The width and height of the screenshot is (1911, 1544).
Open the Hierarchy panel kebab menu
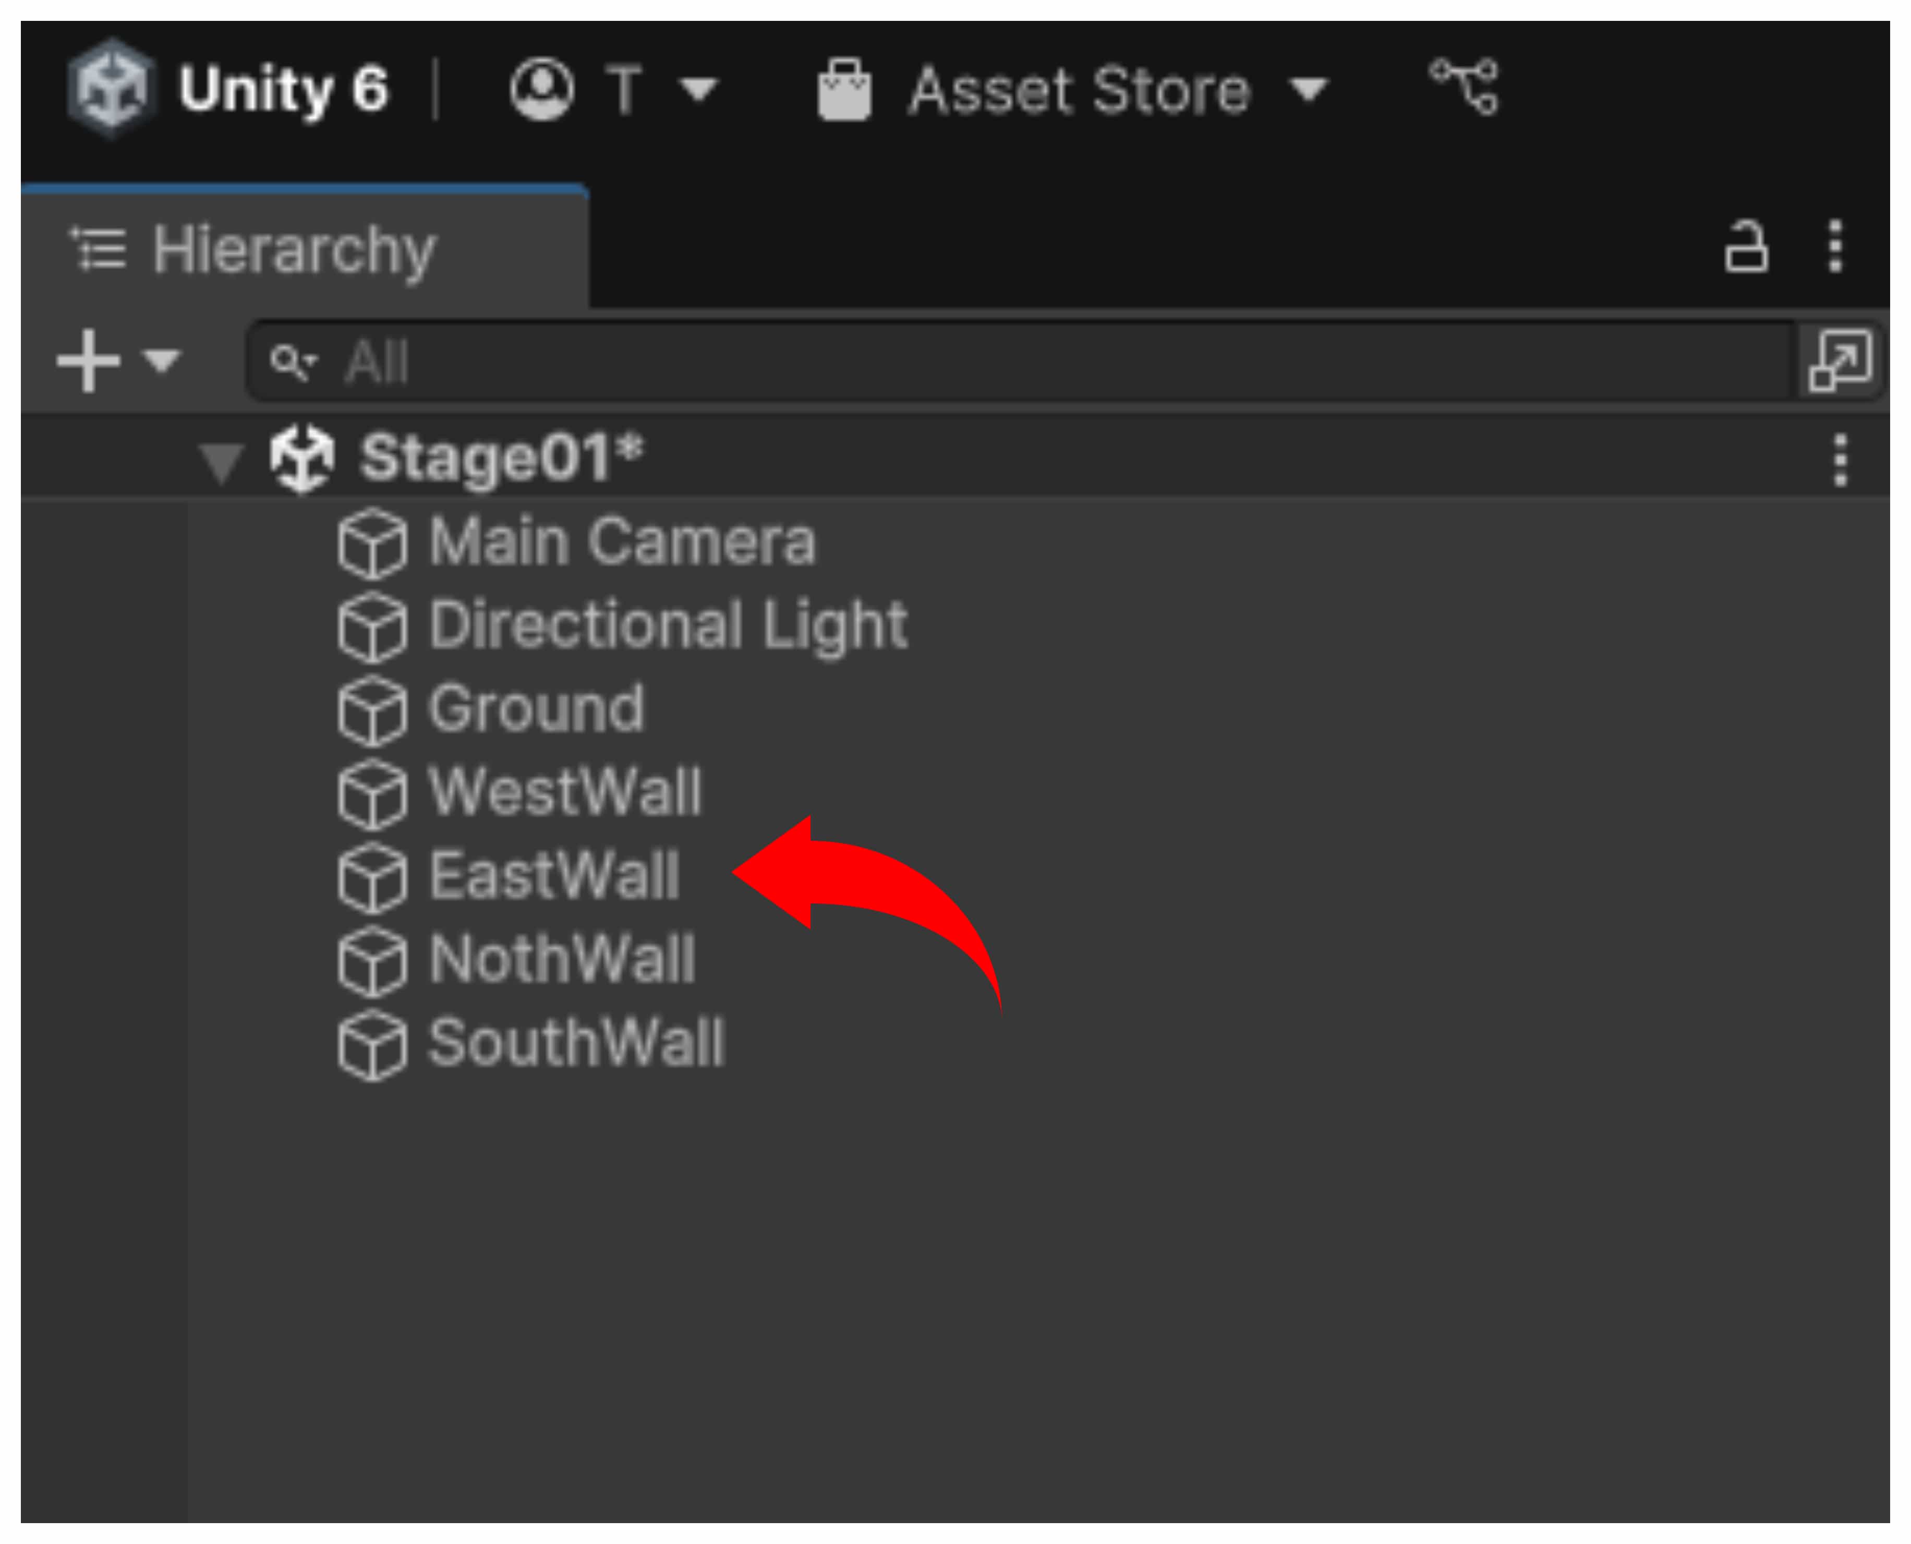pos(1834,247)
